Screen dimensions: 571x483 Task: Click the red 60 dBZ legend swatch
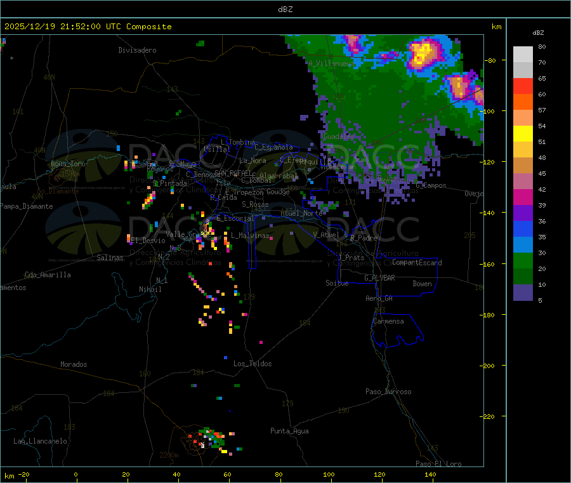click(523, 86)
